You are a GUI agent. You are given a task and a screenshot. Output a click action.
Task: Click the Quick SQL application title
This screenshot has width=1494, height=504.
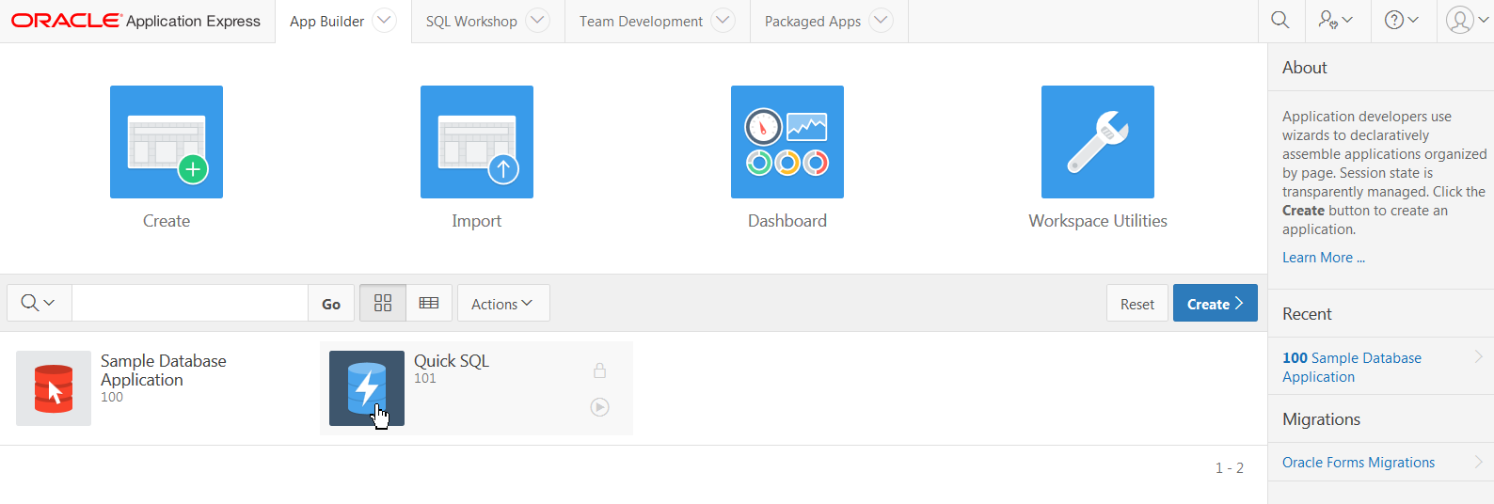(452, 361)
